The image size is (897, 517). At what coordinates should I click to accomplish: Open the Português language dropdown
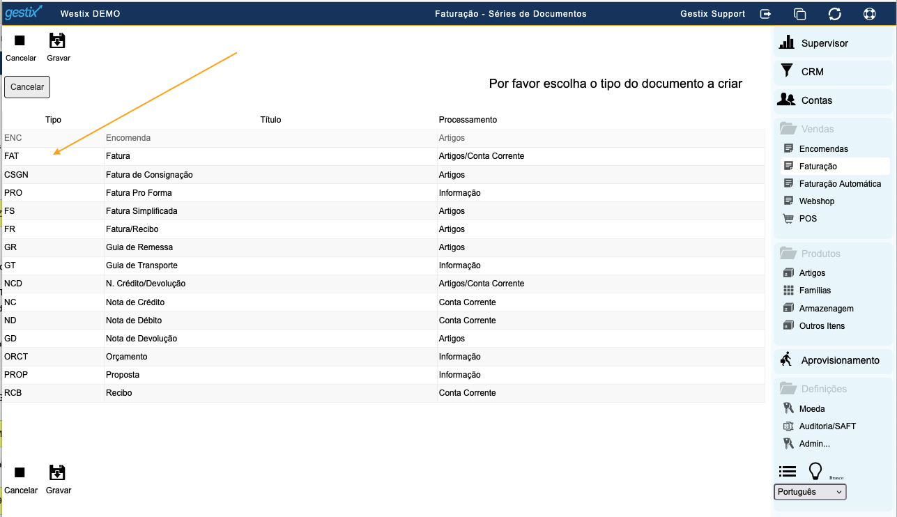[810, 492]
